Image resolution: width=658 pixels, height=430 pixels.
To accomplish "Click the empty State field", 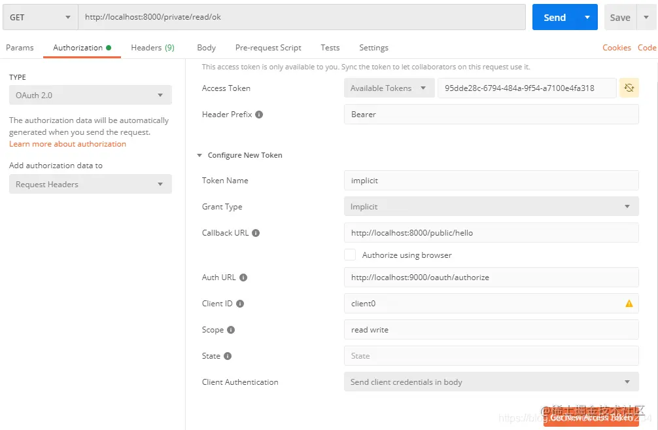I will coord(491,356).
